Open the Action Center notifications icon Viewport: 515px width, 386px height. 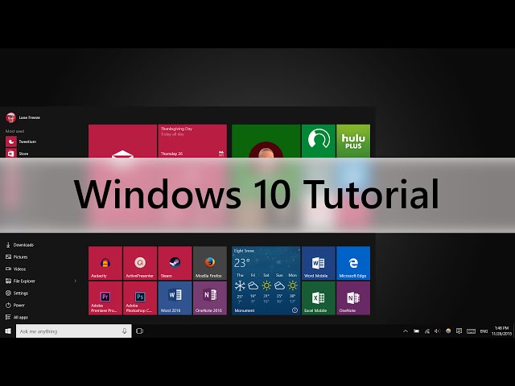point(459,331)
